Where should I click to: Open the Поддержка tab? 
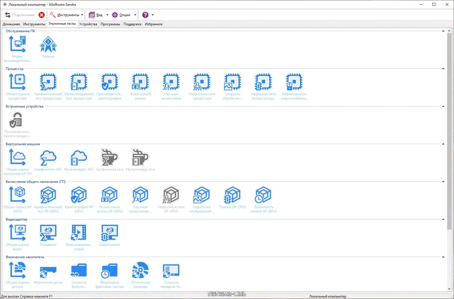point(132,24)
